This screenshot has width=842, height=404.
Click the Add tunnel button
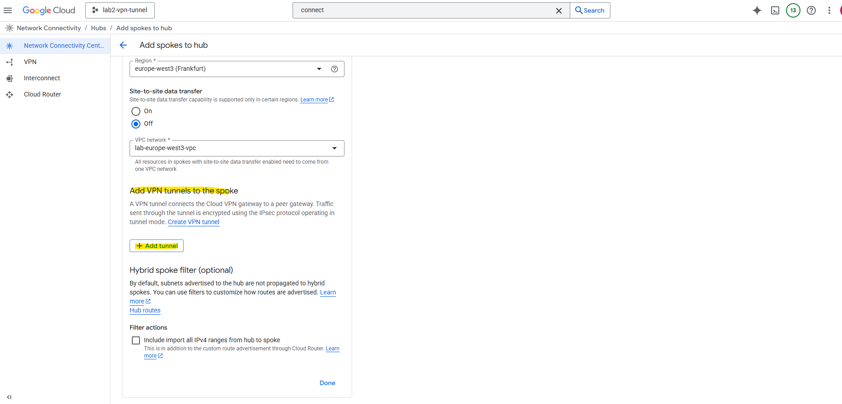[x=157, y=246]
